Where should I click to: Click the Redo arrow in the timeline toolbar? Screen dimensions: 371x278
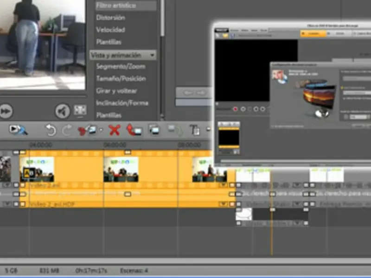pos(67,130)
